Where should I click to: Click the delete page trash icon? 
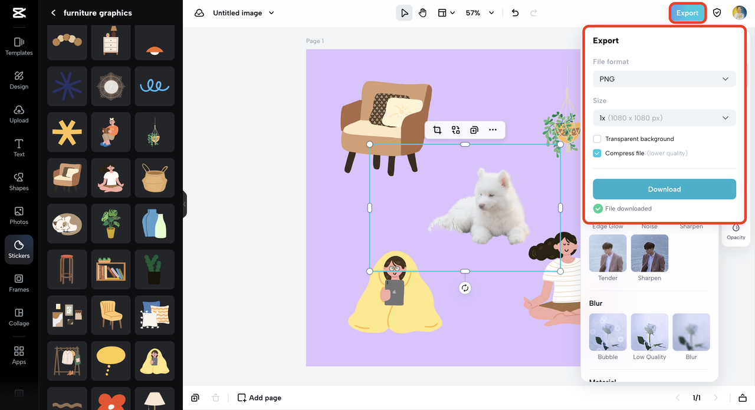pyautogui.click(x=215, y=398)
